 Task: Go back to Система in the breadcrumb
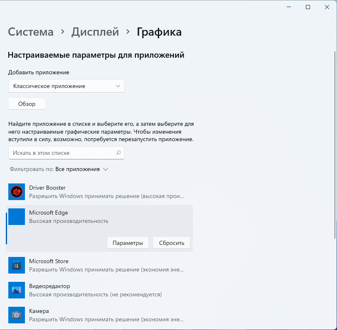31,32
